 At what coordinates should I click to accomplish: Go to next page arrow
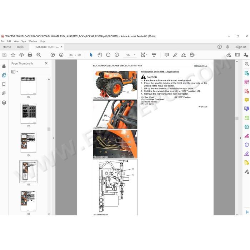61,55
